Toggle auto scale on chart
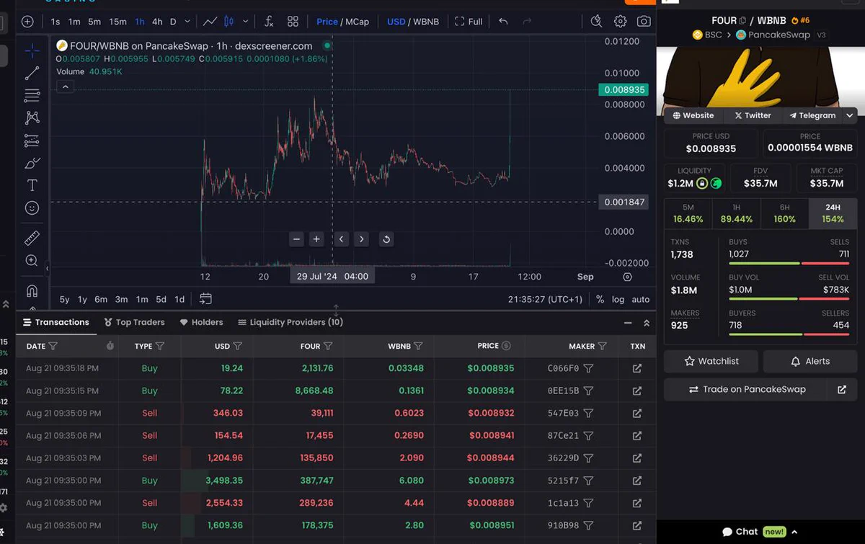Image resolution: width=865 pixels, height=544 pixels. [x=640, y=299]
